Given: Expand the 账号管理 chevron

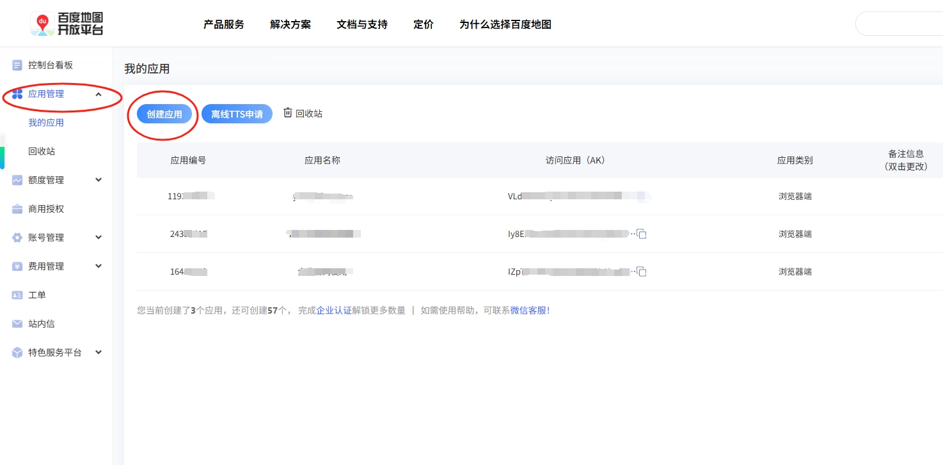Looking at the screenshot, I should [x=99, y=238].
